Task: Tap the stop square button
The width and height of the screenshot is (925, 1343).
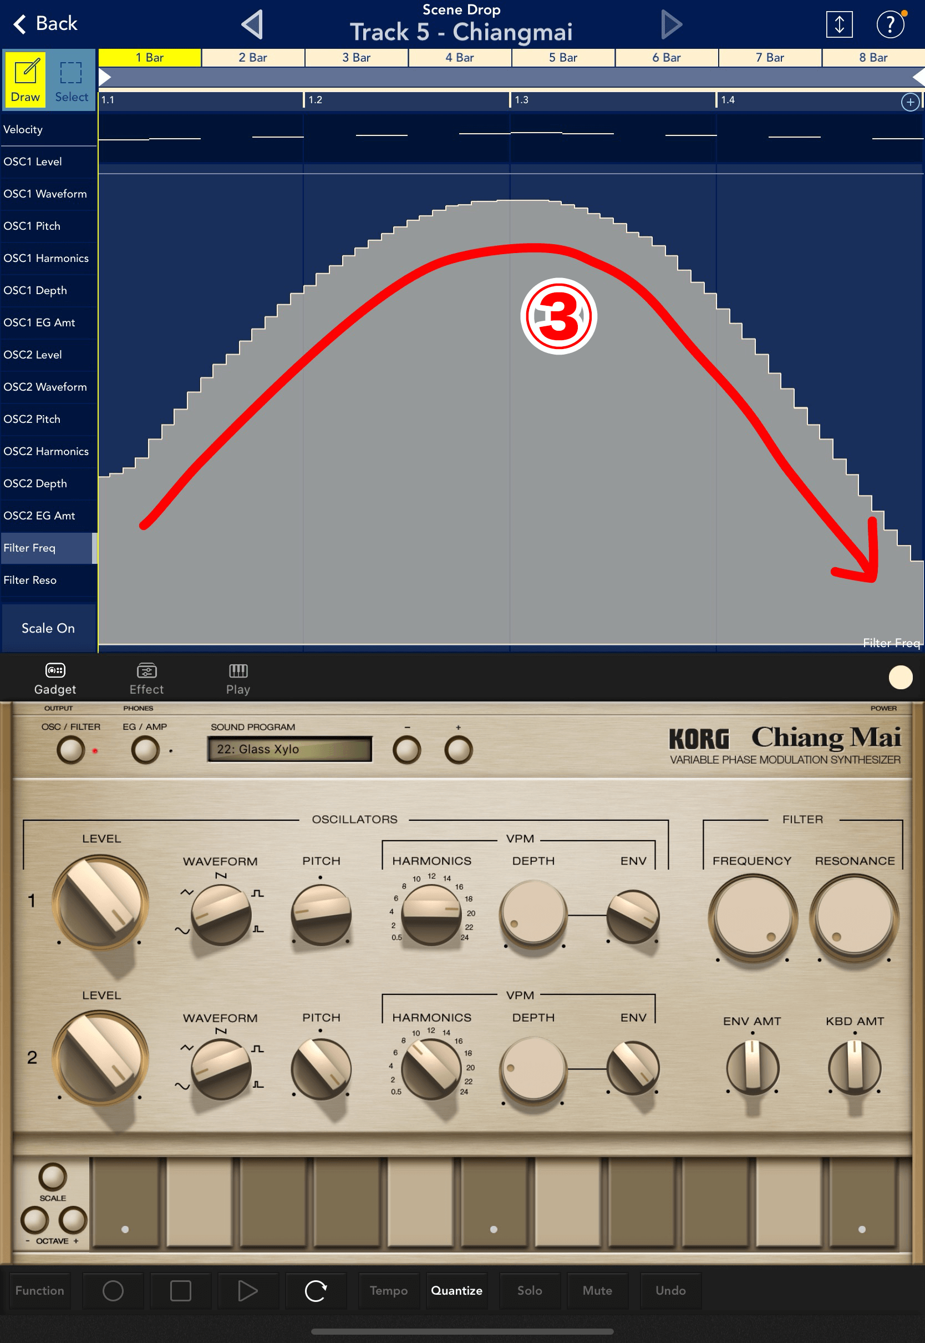Action: [x=181, y=1290]
